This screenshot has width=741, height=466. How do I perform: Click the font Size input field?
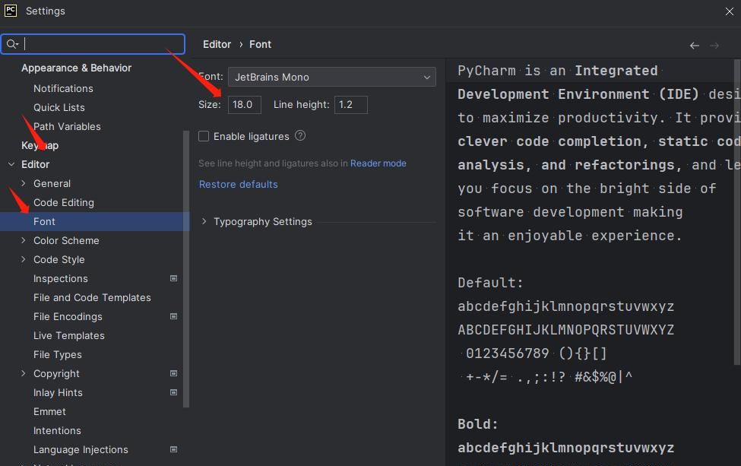click(x=244, y=105)
